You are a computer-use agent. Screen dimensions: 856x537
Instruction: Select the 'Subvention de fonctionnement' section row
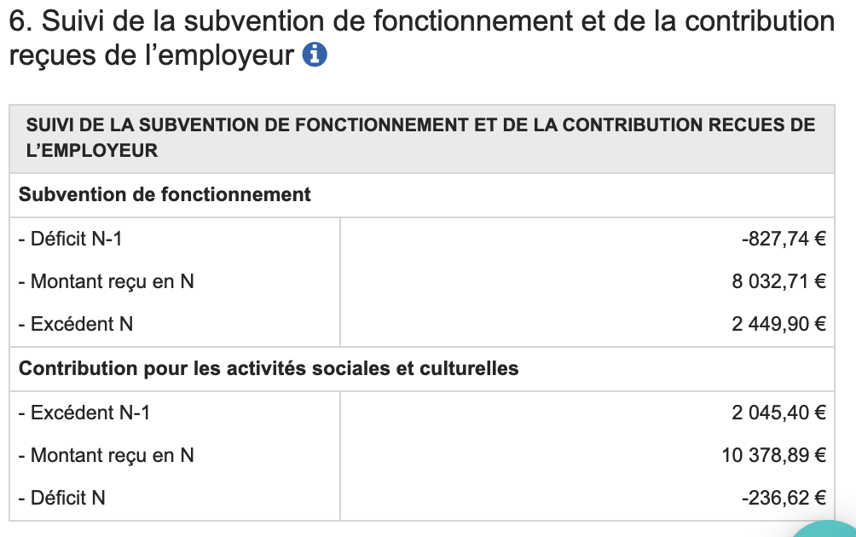click(165, 195)
